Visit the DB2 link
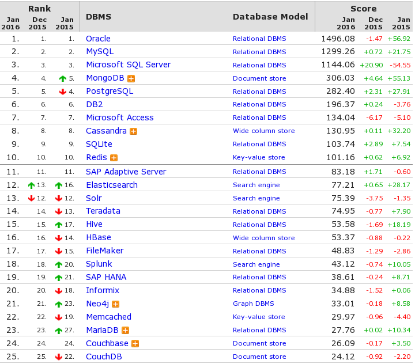Viewport: 415px width, 364px height. tap(95, 104)
